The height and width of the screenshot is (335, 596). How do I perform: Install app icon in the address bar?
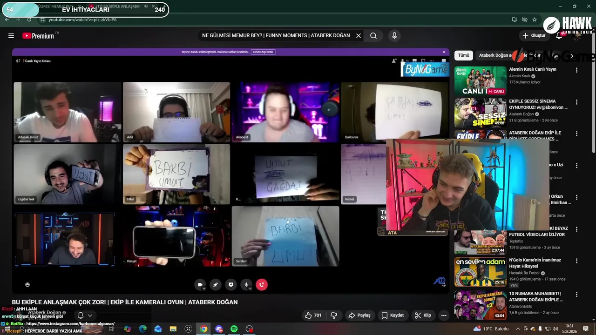[x=514, y=20]
